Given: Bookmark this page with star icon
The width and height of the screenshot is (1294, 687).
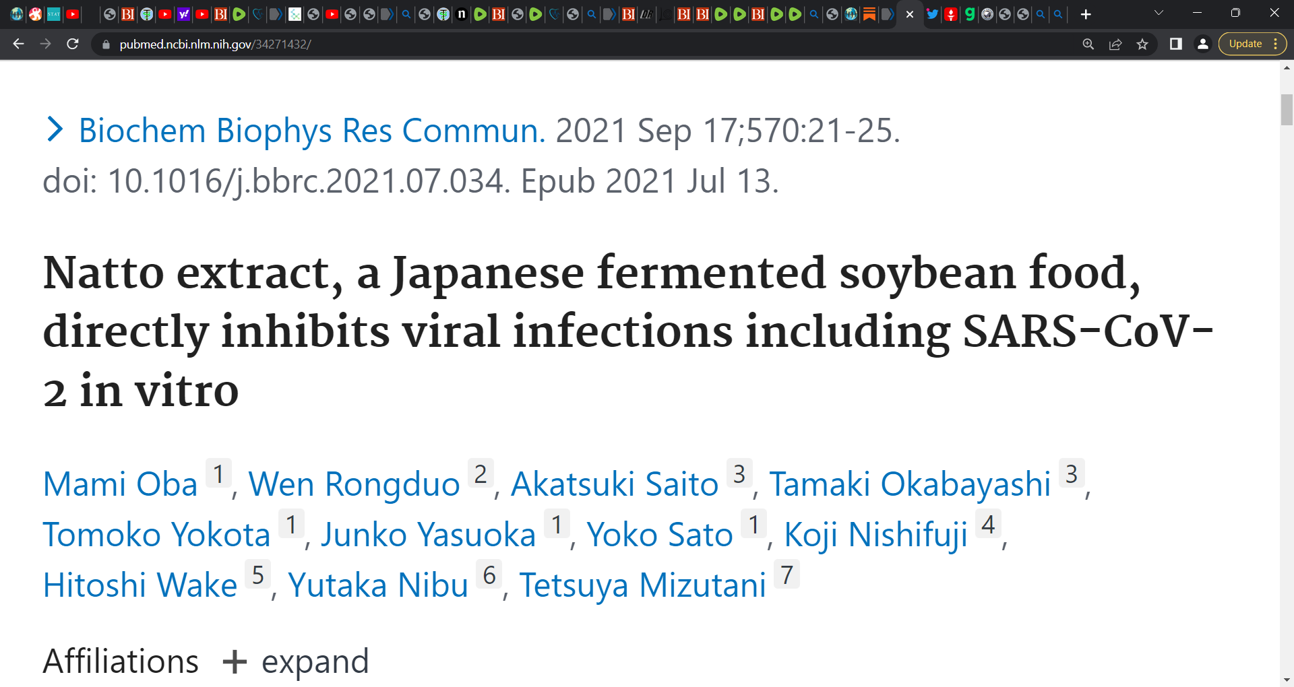Looking at the screenshot, I should coord(1142,44).
